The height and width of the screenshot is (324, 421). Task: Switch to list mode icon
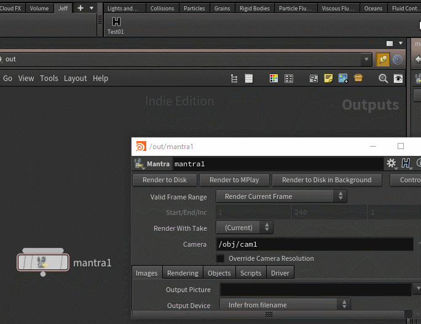click(249, 79)
